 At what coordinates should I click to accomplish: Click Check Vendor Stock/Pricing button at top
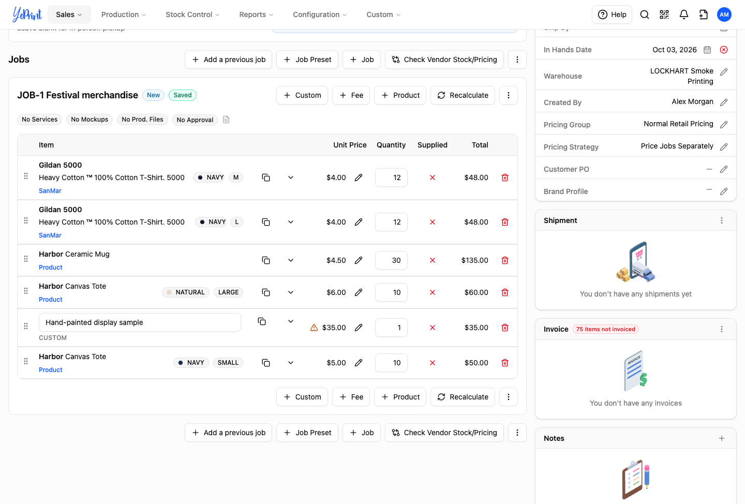click(x=444, y=60)
